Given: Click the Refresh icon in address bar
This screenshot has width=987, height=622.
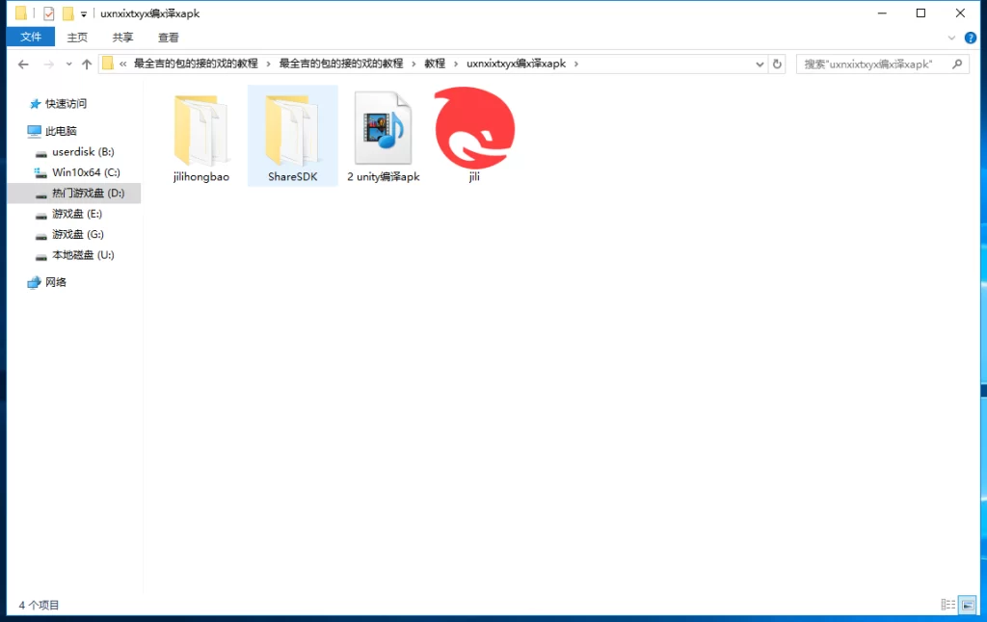Looking at the screenshot, I should pos(778,64).
